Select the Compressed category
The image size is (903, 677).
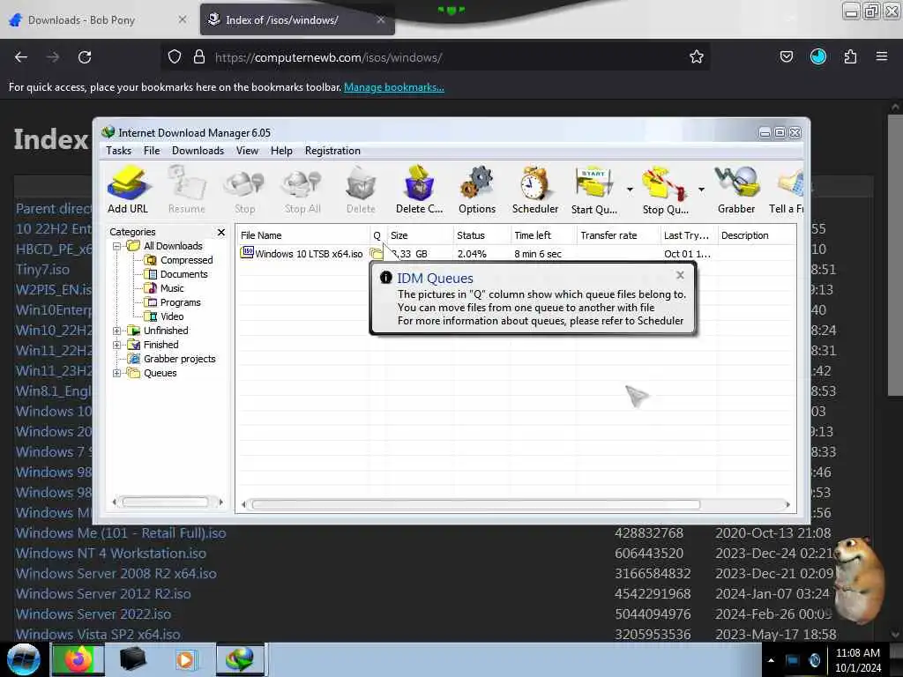click(179, 260)
